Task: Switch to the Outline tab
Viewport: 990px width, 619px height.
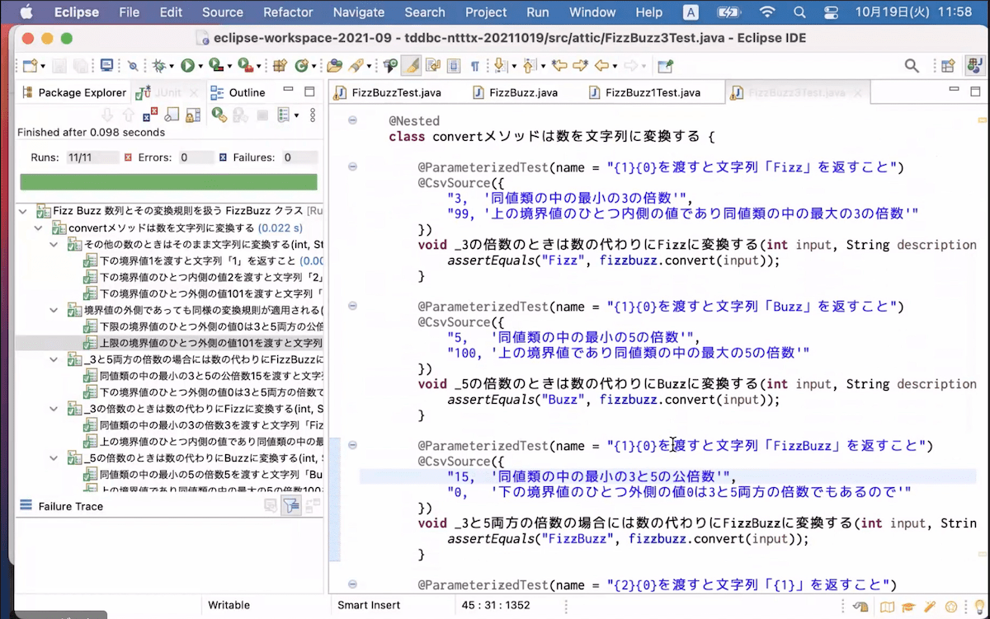Action: [238, 92]
